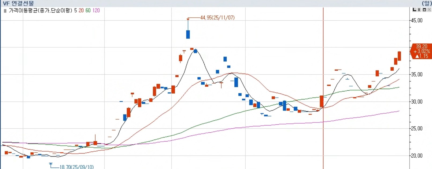The image size is (432, 169).
Task: Click the gray square beside 가격이동평균 legend
Action: [x=5, y=11]
